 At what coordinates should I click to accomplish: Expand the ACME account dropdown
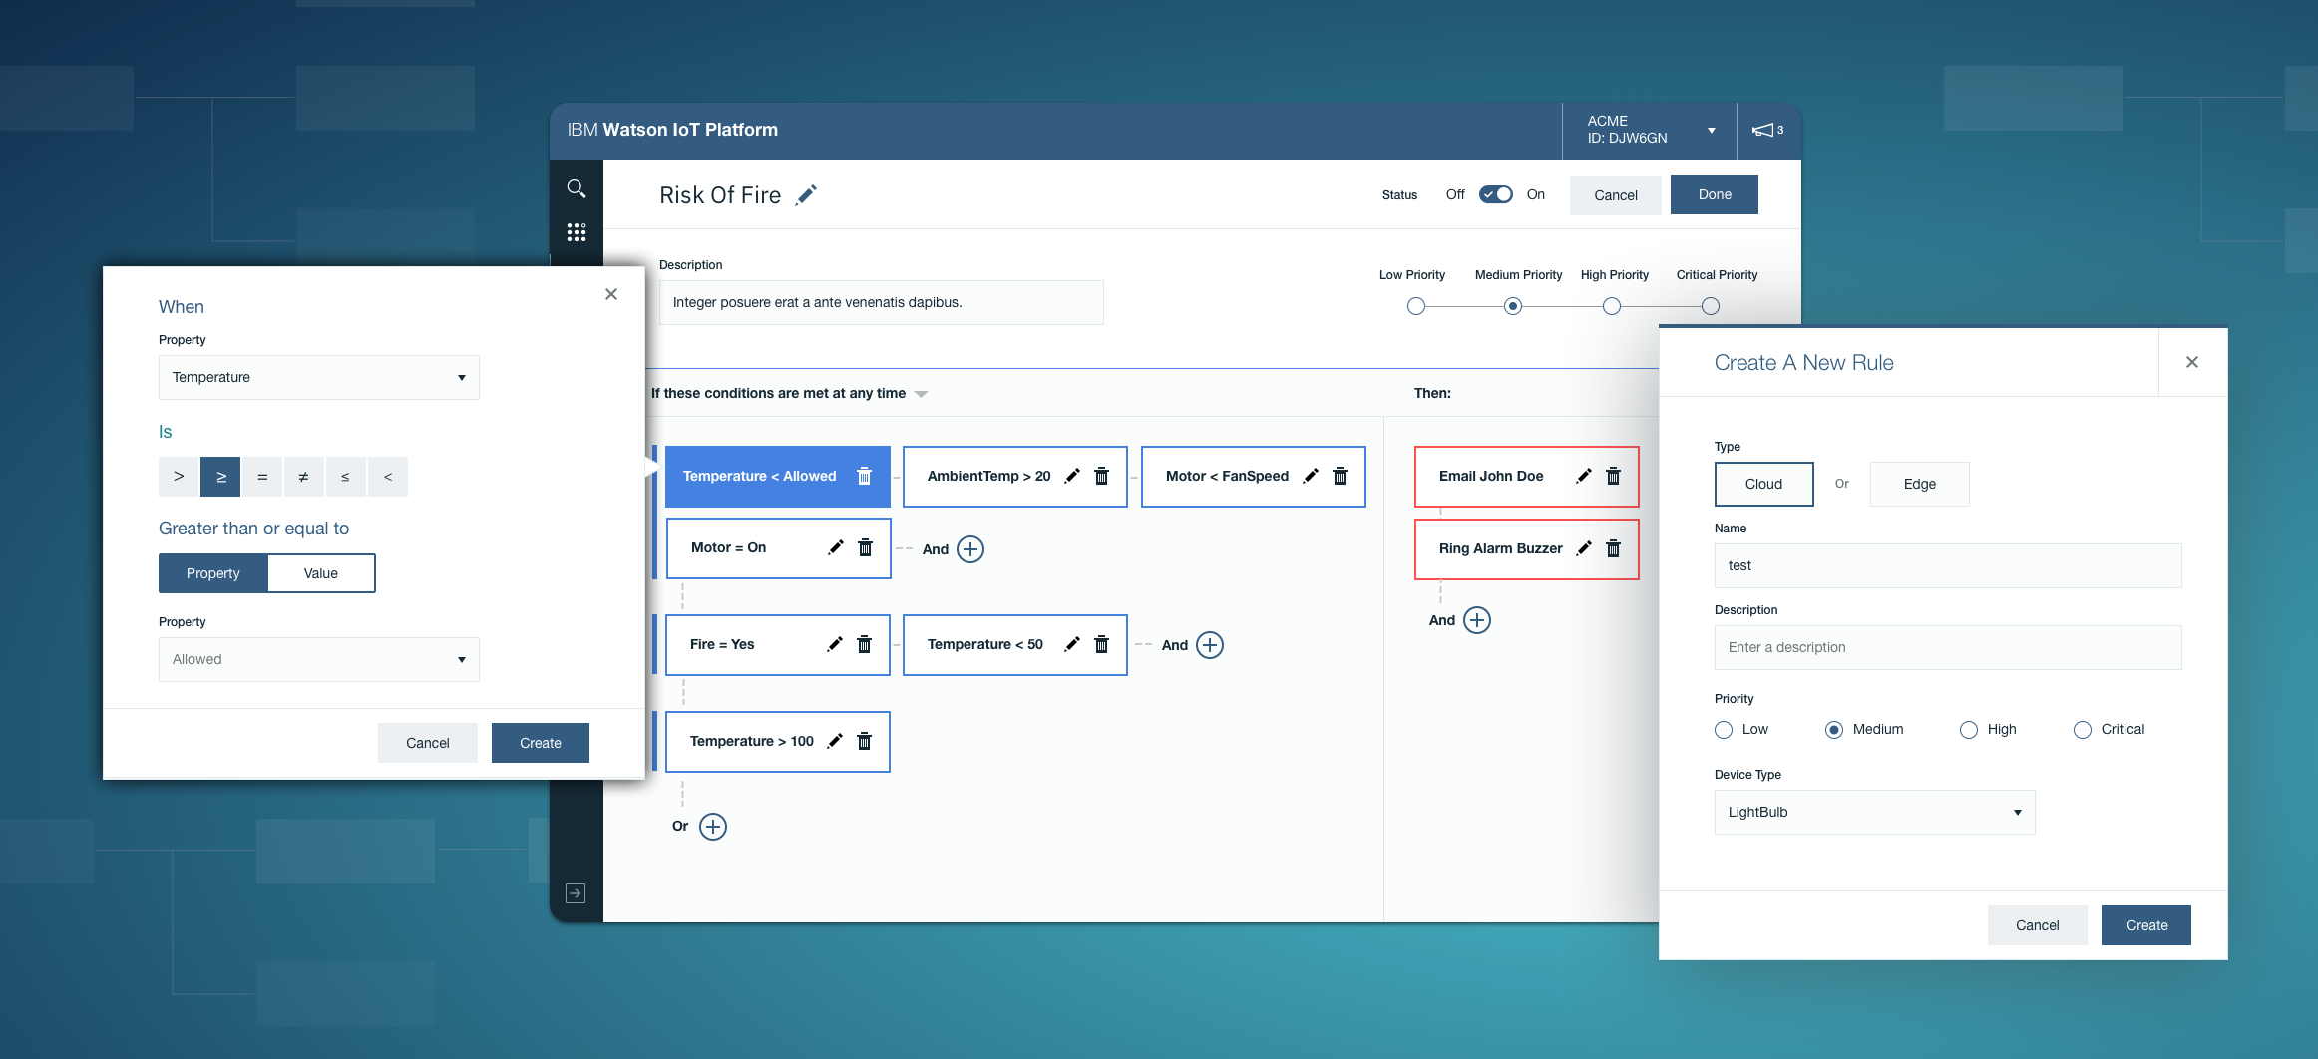(1710, 131)
